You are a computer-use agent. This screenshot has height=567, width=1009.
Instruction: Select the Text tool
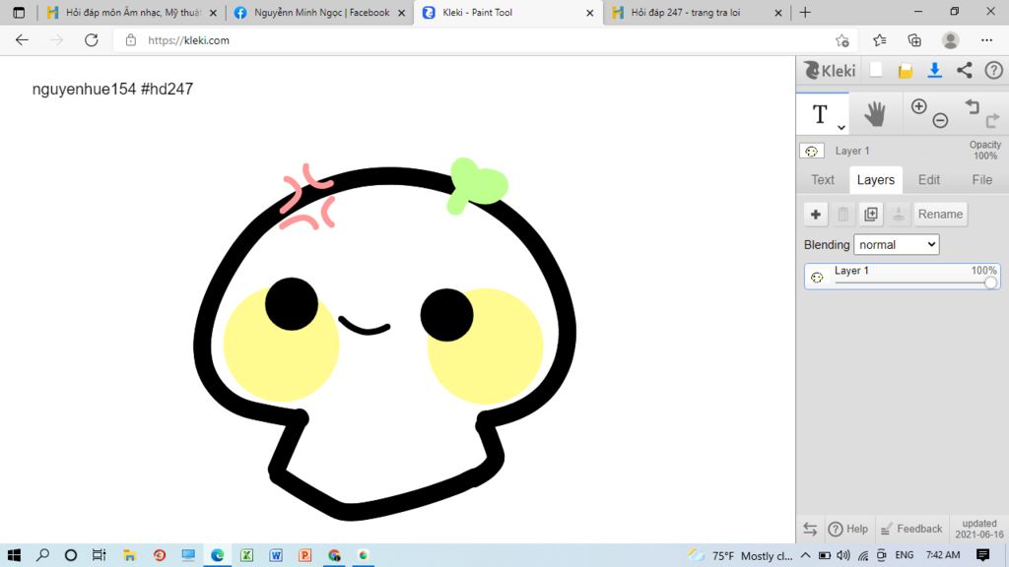click(x=820, y=114)
